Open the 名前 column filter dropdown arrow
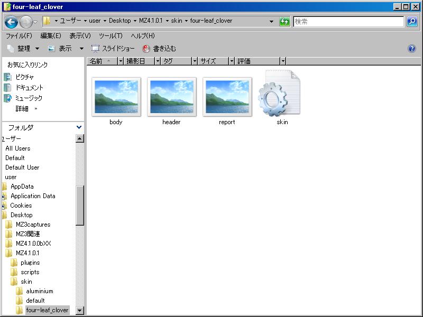 121,61
